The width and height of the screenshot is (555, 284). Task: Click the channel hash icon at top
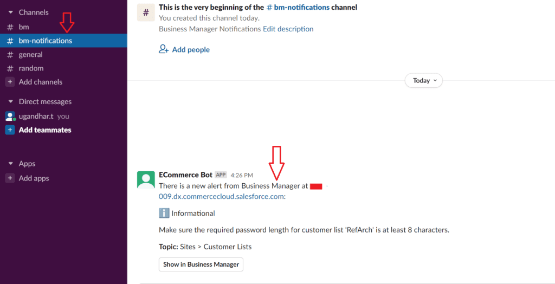click(x=146, y=12)
